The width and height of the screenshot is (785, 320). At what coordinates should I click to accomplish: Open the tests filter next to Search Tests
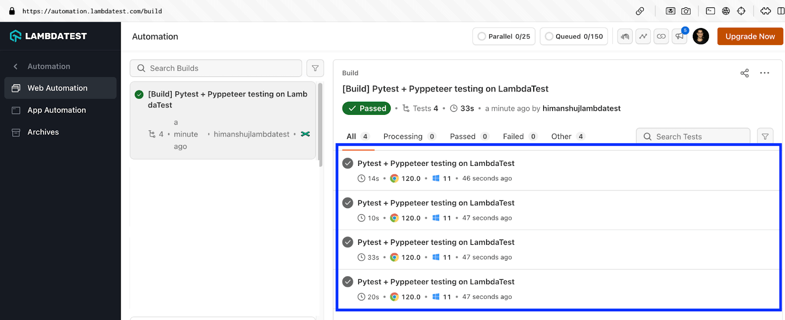point(765,136)
